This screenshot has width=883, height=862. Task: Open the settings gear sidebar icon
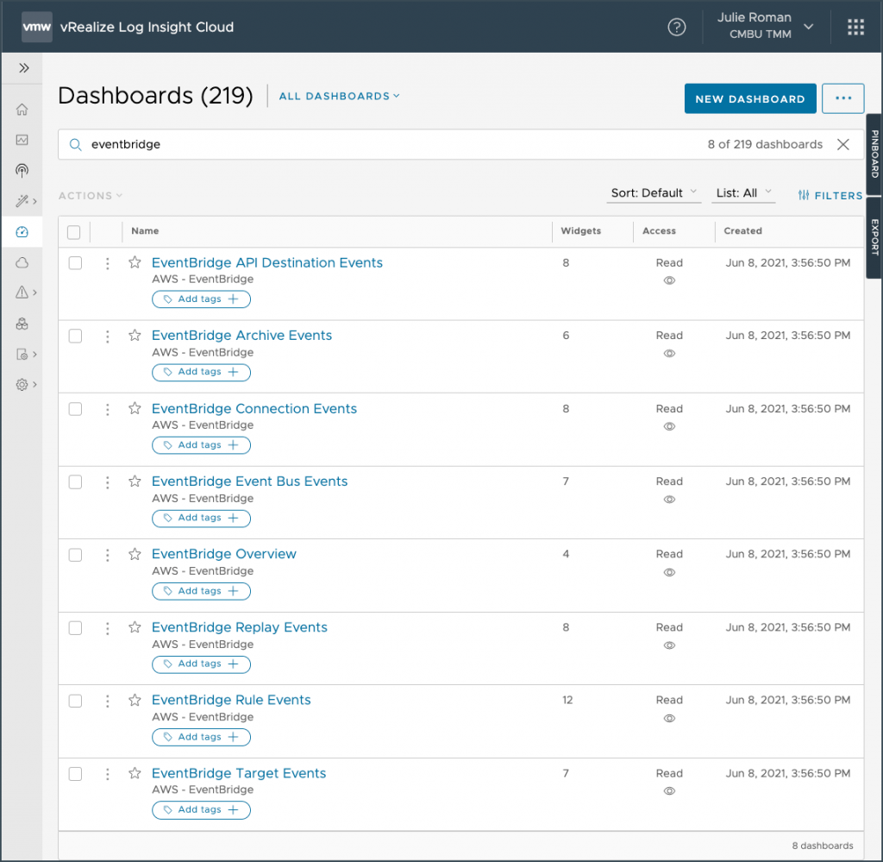click(x=22, y=385)
